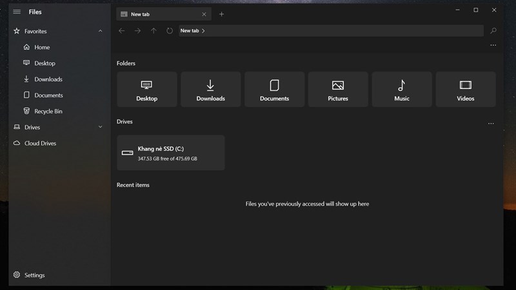Click the sidebar Drives computer icon
The image size is (516, 290).
[17, 127]
